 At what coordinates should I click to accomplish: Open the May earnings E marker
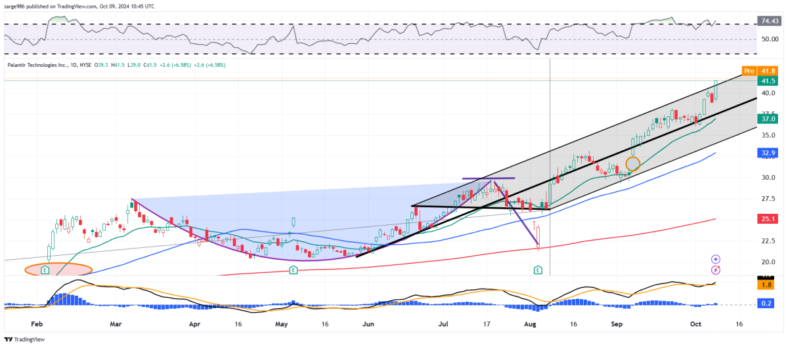pyautogui.click(x=291, y=270)
